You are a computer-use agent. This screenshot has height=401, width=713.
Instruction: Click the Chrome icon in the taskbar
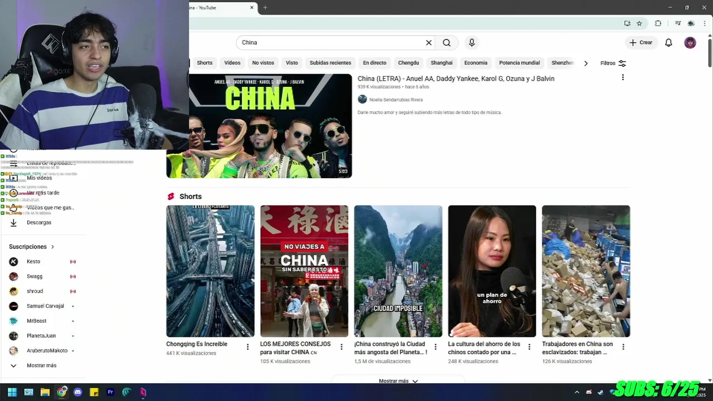(61, 392)
